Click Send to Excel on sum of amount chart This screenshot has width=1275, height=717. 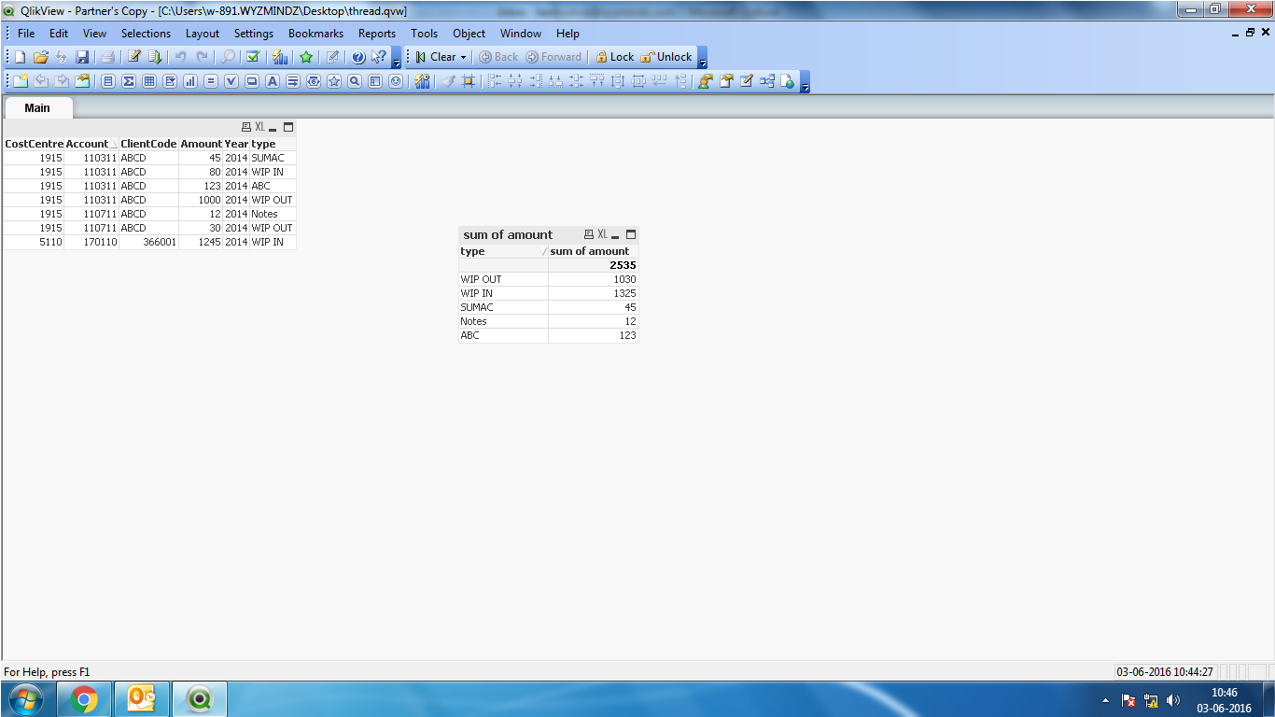coord(602,234)
